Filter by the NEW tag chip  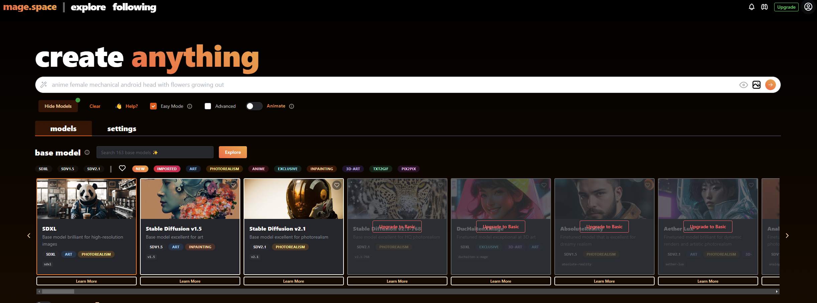pyautogui.click(x=140, y=169)
